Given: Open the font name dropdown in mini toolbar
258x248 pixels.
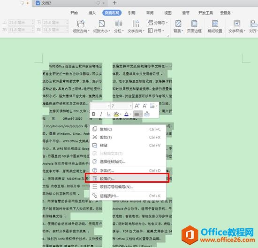Looking at the screenshot, I should 109,106.
